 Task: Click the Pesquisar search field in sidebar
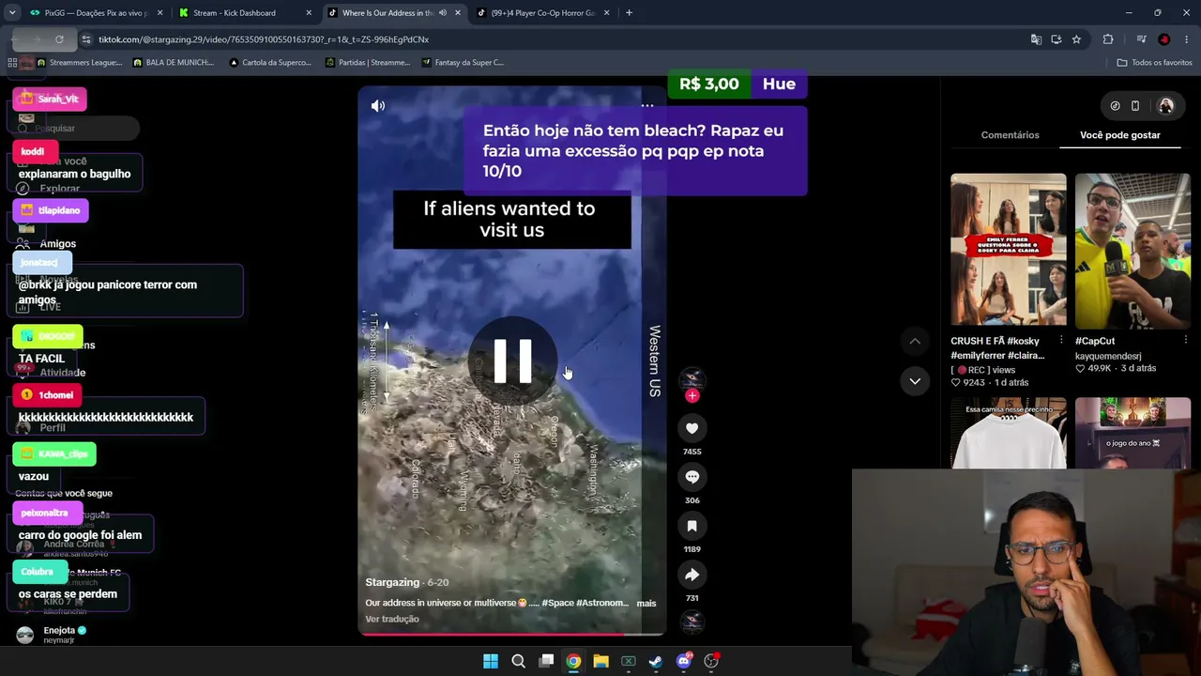(75, 129)
